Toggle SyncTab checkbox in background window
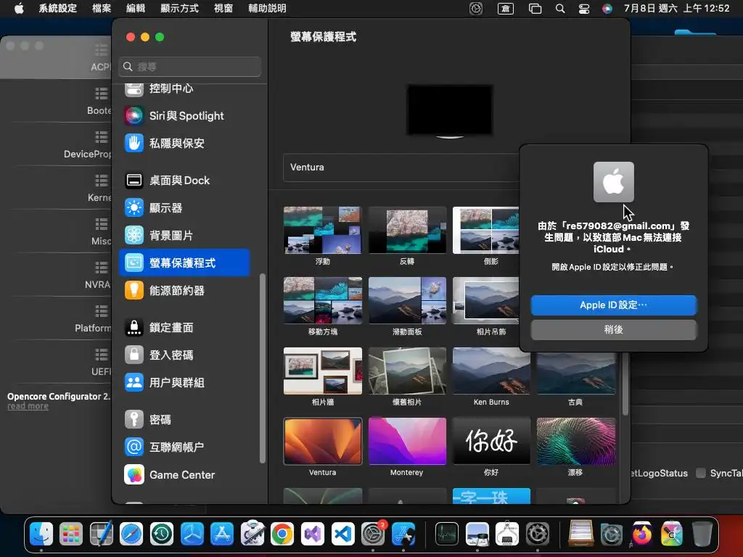Viewport: 743px width, 557px height. 700,473
